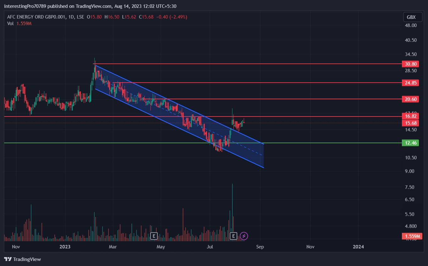Click the LSE exchange label
This screenshot has height=266, width=428.
pyautogui.click(x=80, y=17)
